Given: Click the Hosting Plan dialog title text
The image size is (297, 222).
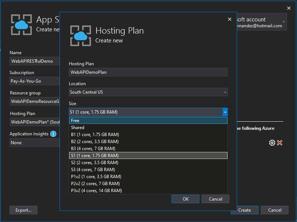Looking at the screenshot, I should pos(119,31).
